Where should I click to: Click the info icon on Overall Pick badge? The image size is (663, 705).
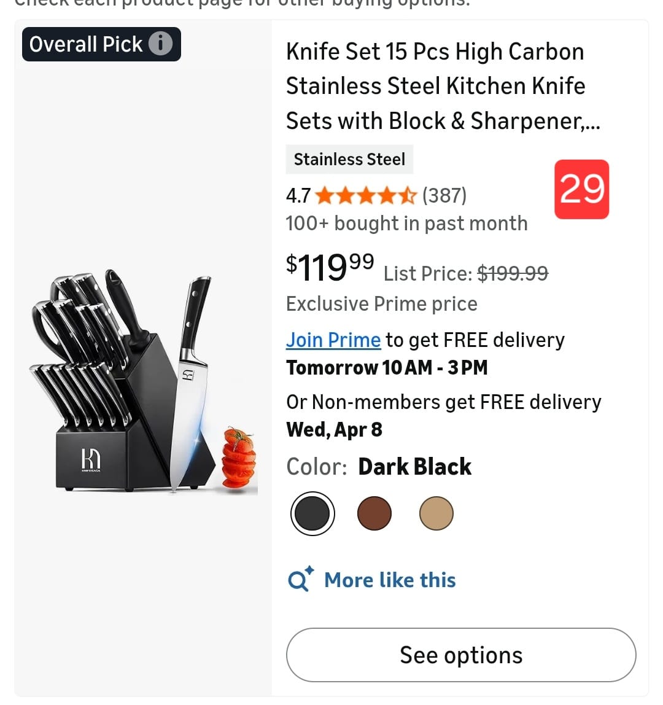click(x=161, y=44)
